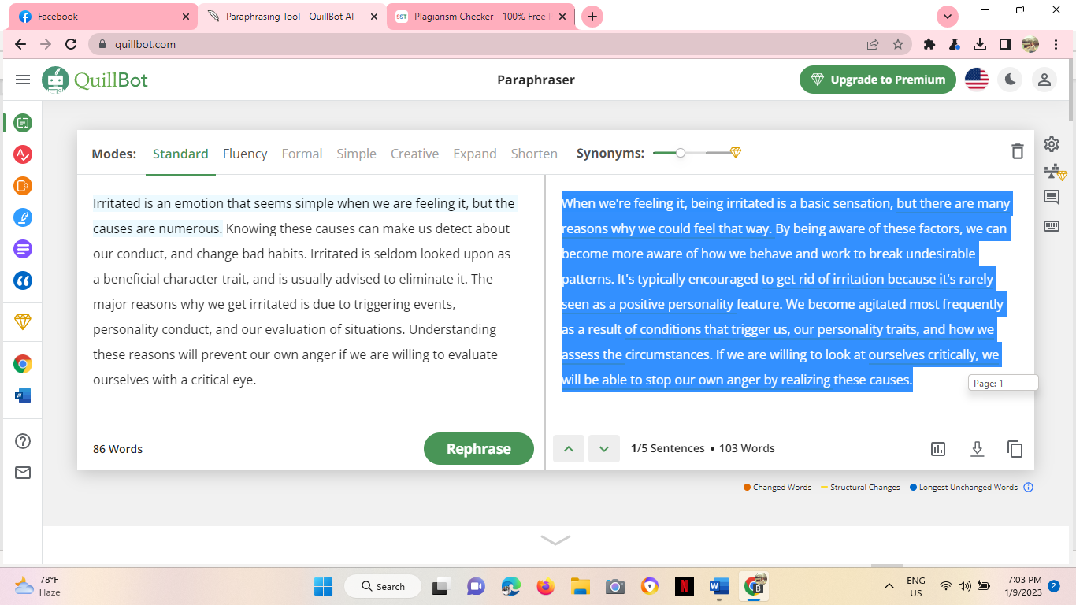Open Help question mark icon

point(23,441)
